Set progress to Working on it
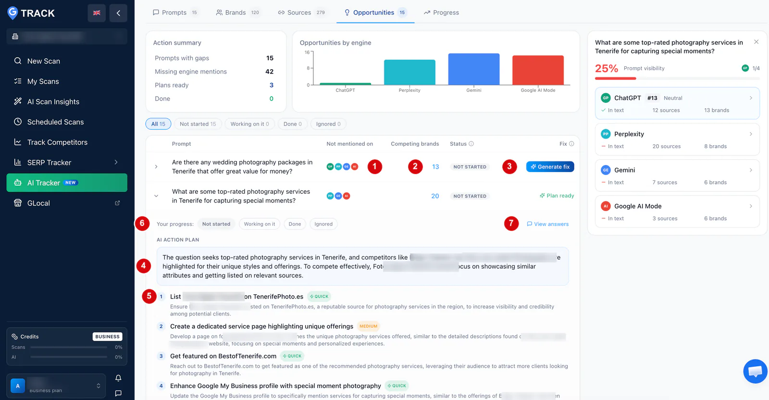 click(x=260, y=224)
